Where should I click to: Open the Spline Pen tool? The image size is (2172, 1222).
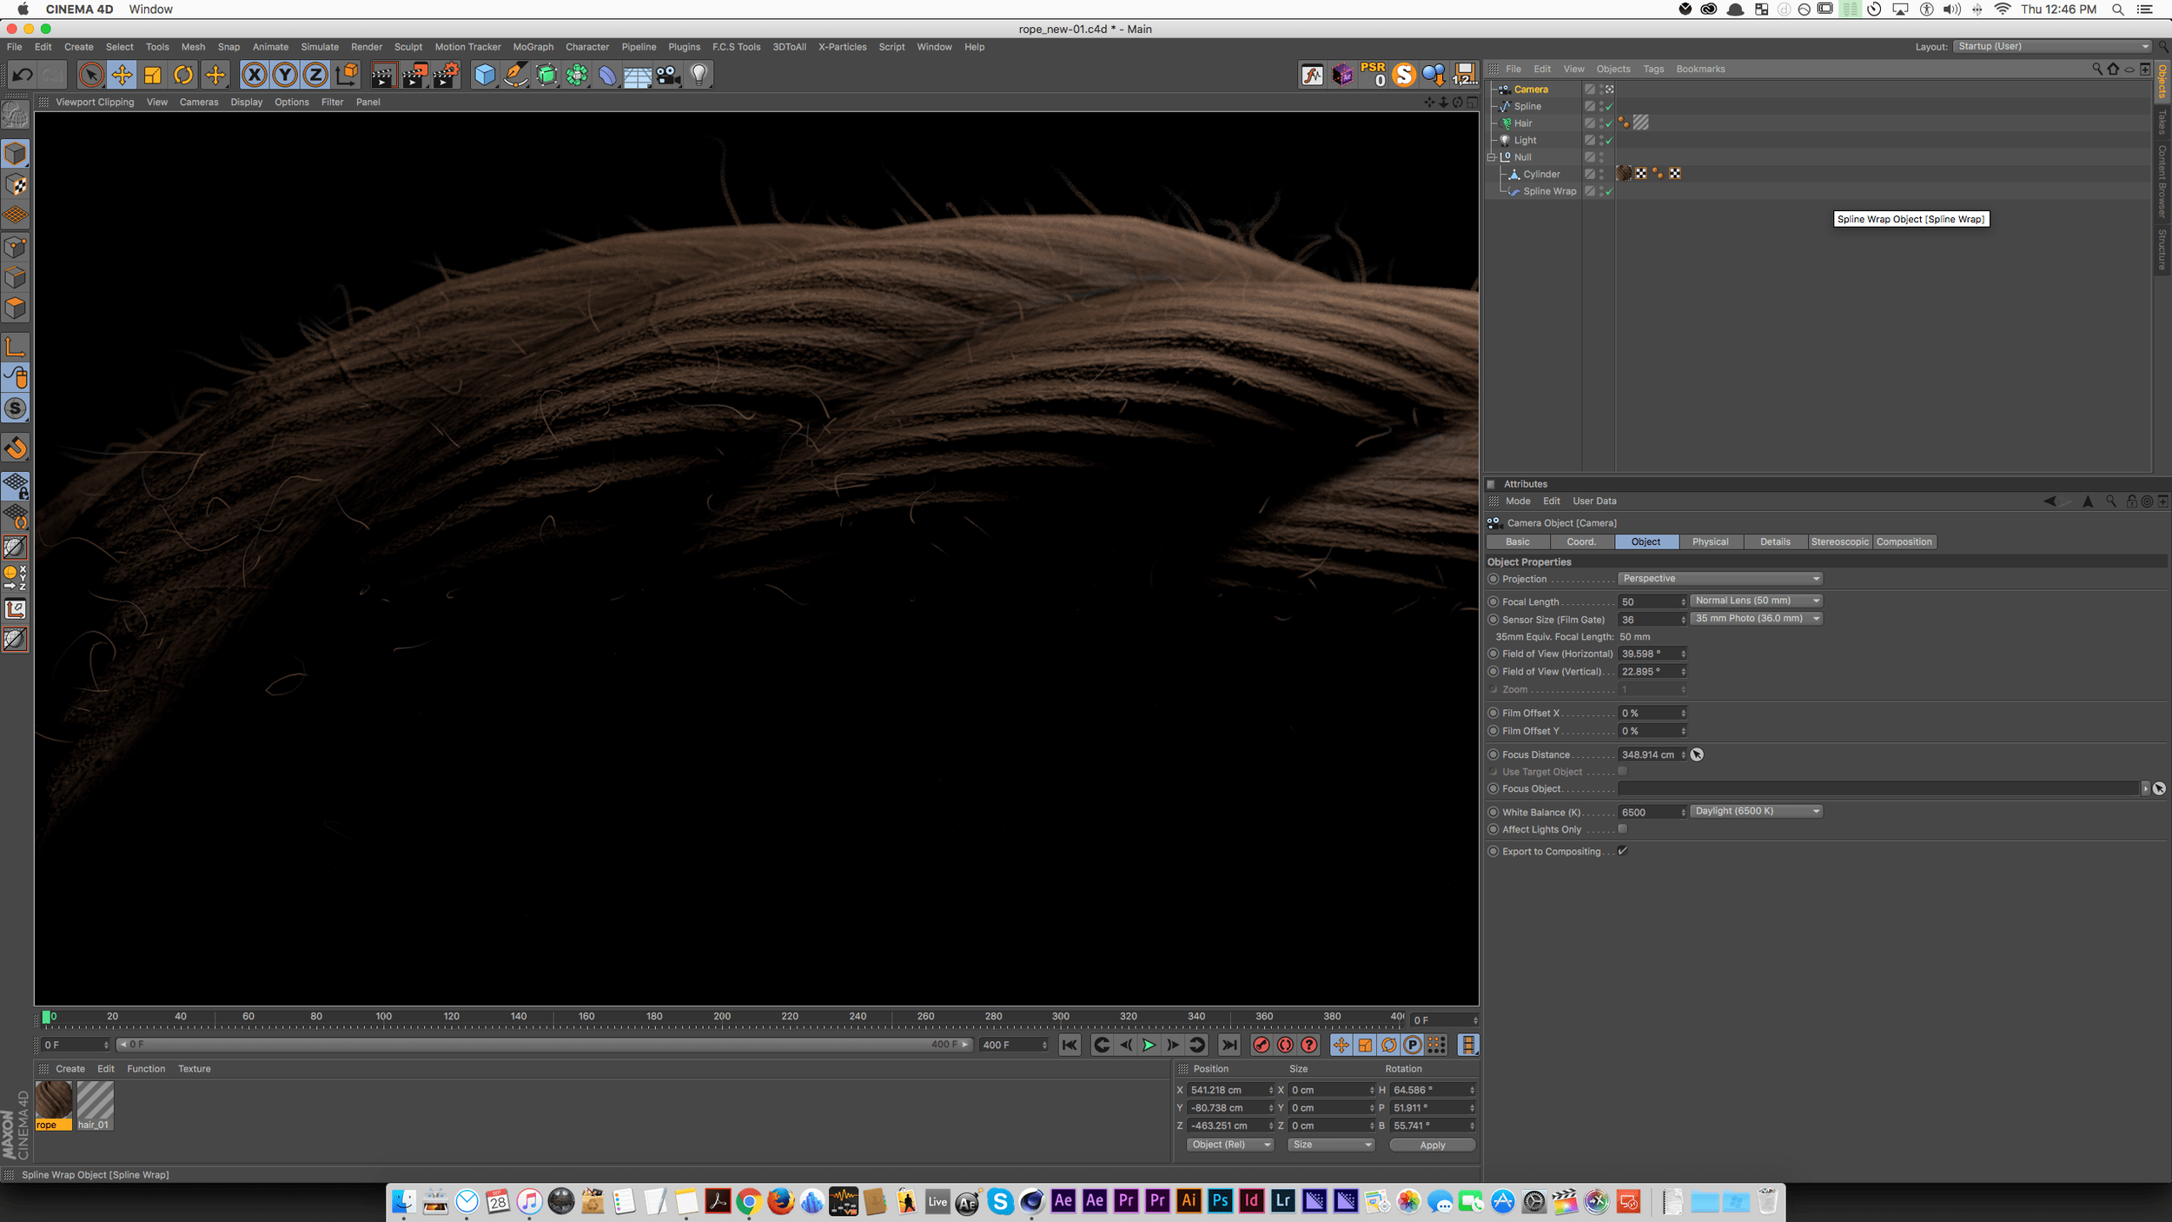tap(516, 76)
